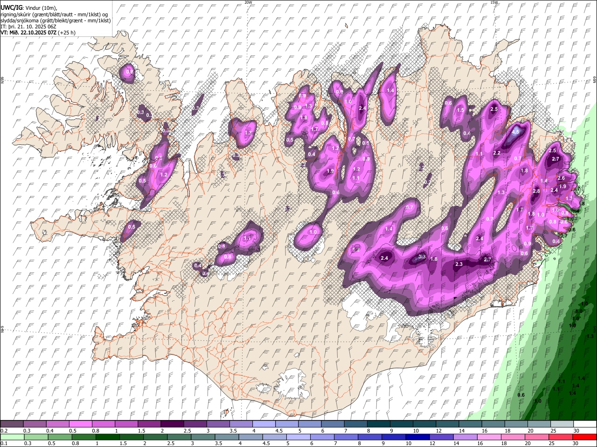This screenshot has width=597, height=447.
Task: Click the 0.8 swatch in the lower rain legend
Action: [83, 437]
